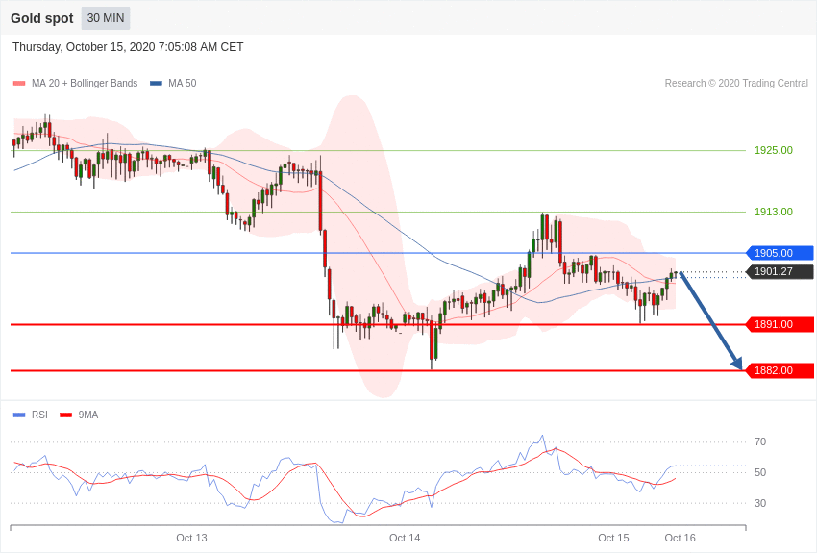
Task: Click the black 1901.27 current price tag
Action: point(780,271)
